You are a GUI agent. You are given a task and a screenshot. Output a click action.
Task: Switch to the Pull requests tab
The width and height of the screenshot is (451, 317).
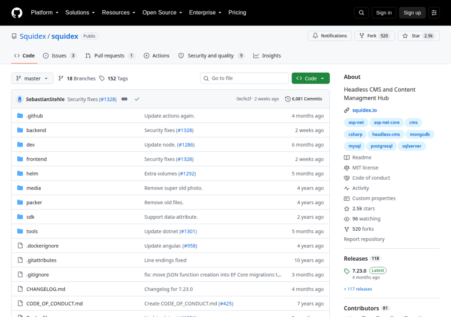(110, 55)
